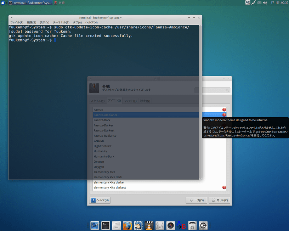Select the "elementary Xfce darkest" icon theme
The image size is (289, 231).
click(x=159, y=187)
